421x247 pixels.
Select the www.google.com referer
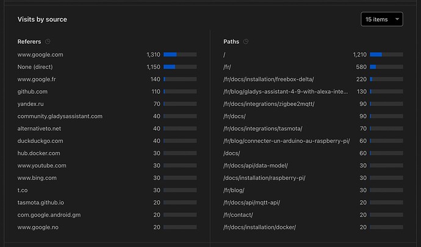(x=40, y=55)
